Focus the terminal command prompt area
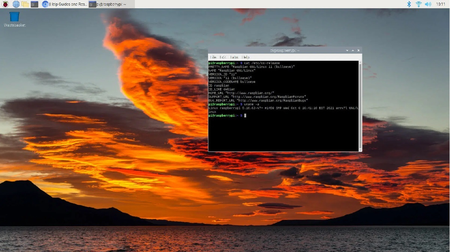450x252 pixels. click(281, 131)
